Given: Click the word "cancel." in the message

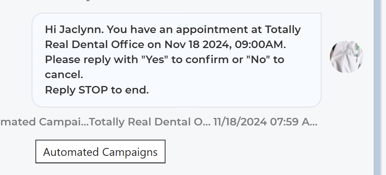Looking at the screenshot, I should 64,75.
